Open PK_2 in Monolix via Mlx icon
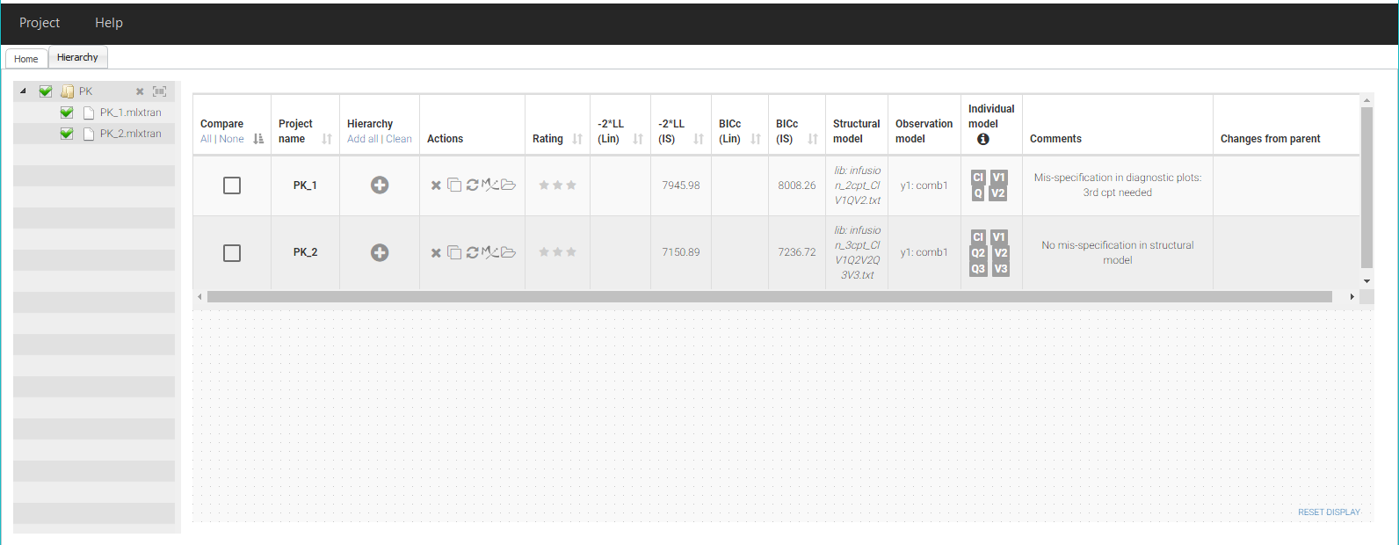1399x545 pixels. [x=489, y=253]
